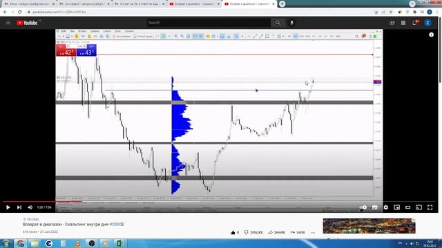Skip to the next video

pos(19,207)
